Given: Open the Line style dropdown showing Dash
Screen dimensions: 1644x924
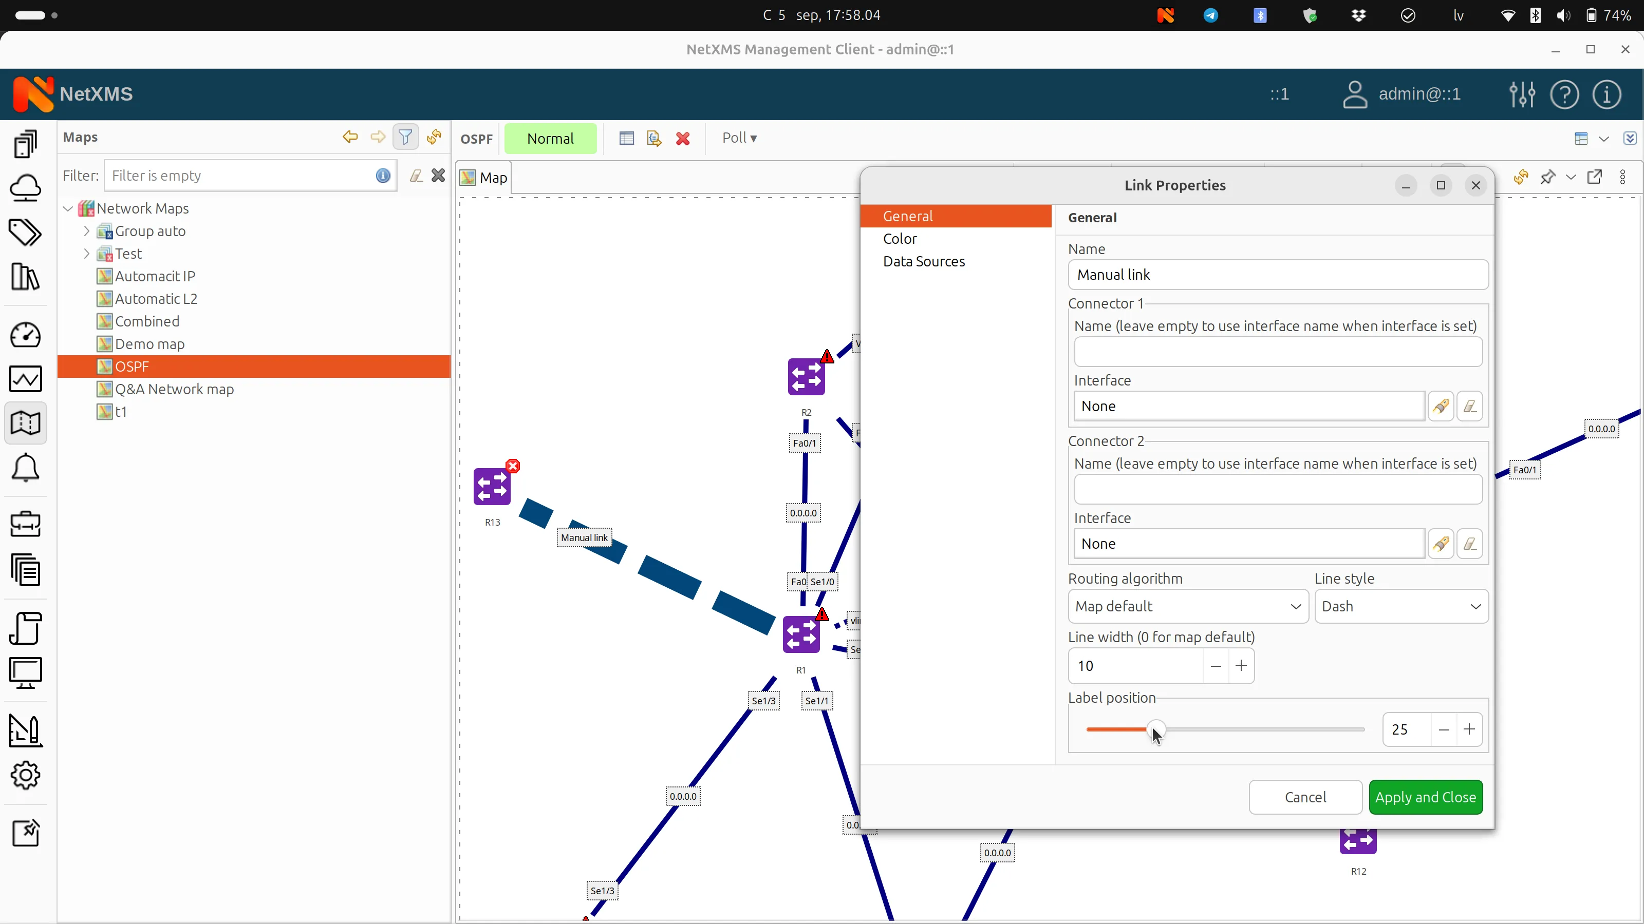Looking at the screenshot, I should click(1401, 606).
